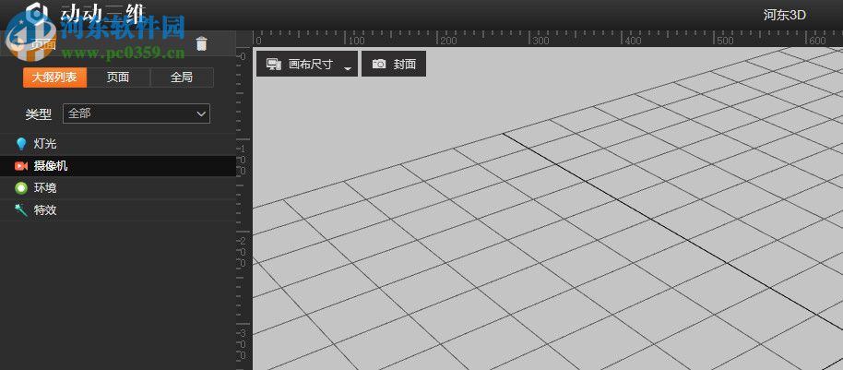The height and width of the screenshot is (370, 843).
Task: Click the 封面 cover button
Action: (x=394, y=64)
